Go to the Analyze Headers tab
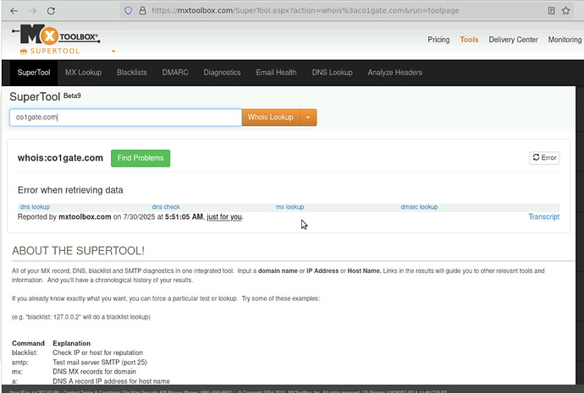The image size is (584, 393). pyautogui.click(x=394, y=73)
